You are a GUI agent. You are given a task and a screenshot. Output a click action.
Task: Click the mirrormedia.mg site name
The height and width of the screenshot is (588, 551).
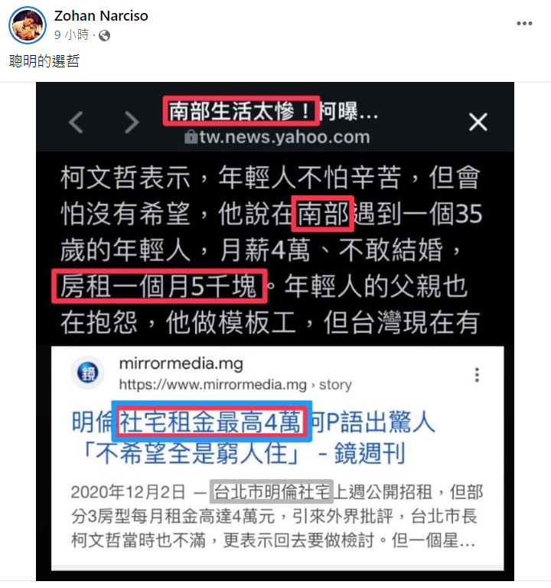(x=181, y=364)
